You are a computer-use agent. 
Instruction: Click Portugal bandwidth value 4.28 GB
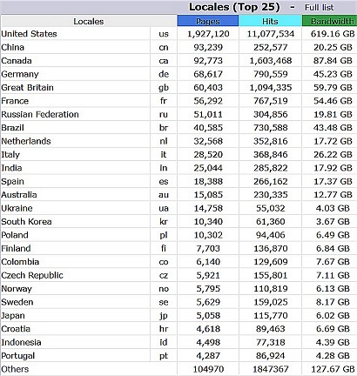[333, 355]
